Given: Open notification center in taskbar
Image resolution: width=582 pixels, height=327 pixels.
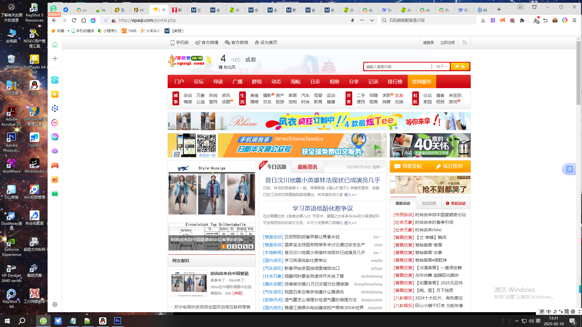Looking at the screenshot, I should point(573,321).
